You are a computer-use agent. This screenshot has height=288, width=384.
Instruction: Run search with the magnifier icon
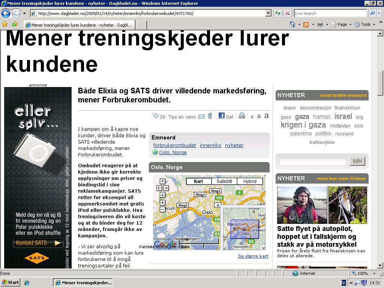[x=372, y=13]
